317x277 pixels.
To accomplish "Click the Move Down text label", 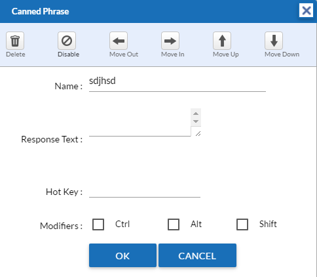I will coord(282,54).
